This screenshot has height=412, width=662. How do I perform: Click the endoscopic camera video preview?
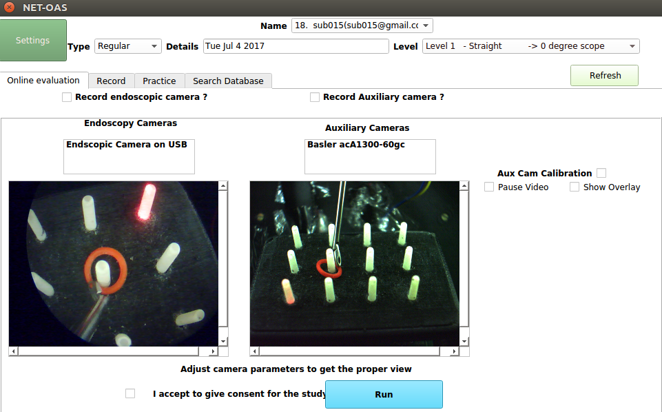(x=114, y=264)
